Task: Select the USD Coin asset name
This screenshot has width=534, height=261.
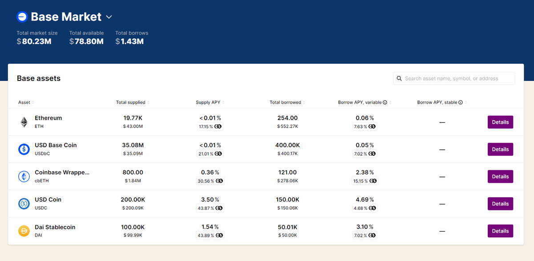Action: (48, 200)
